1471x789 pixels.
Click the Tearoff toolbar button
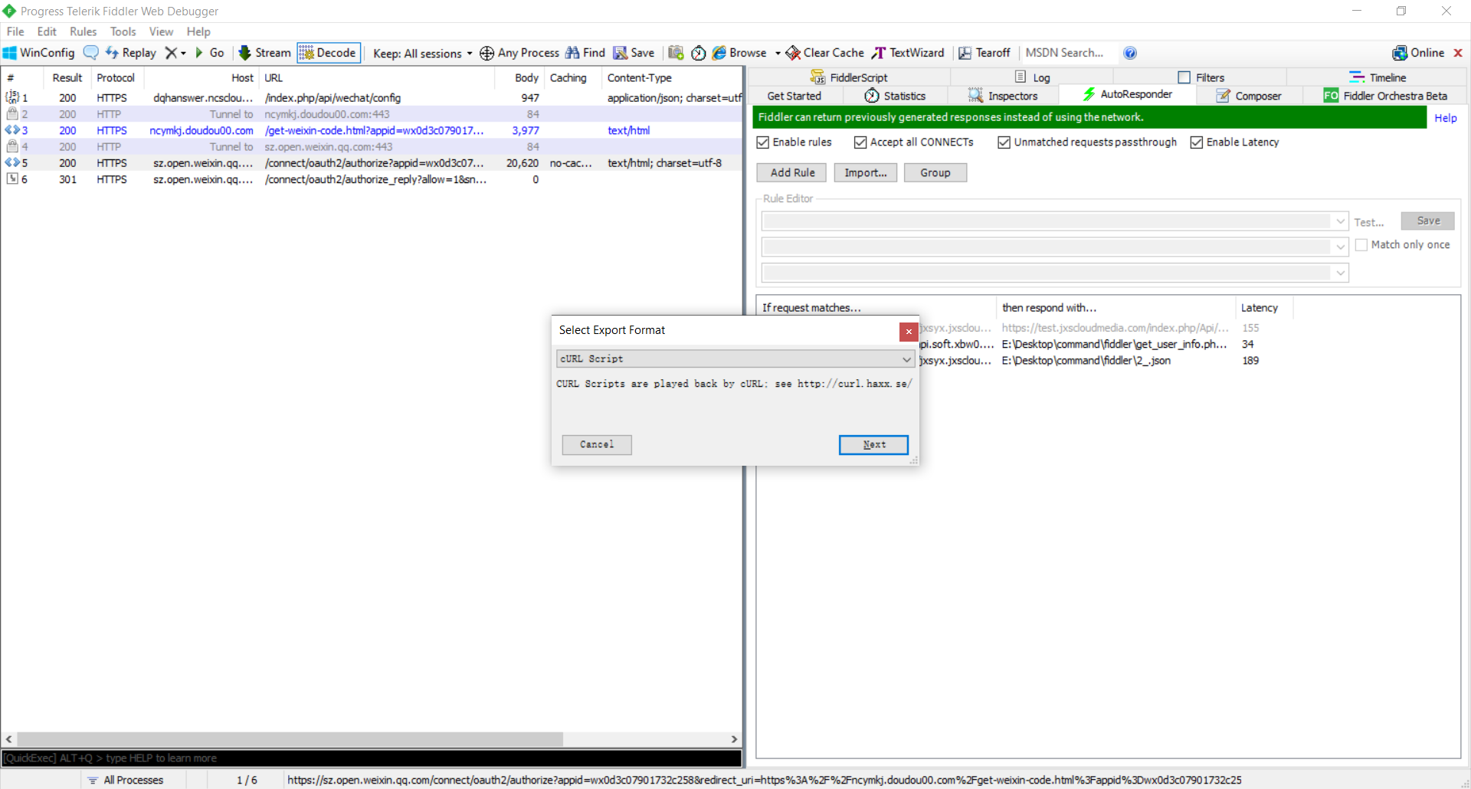point(984,53)
